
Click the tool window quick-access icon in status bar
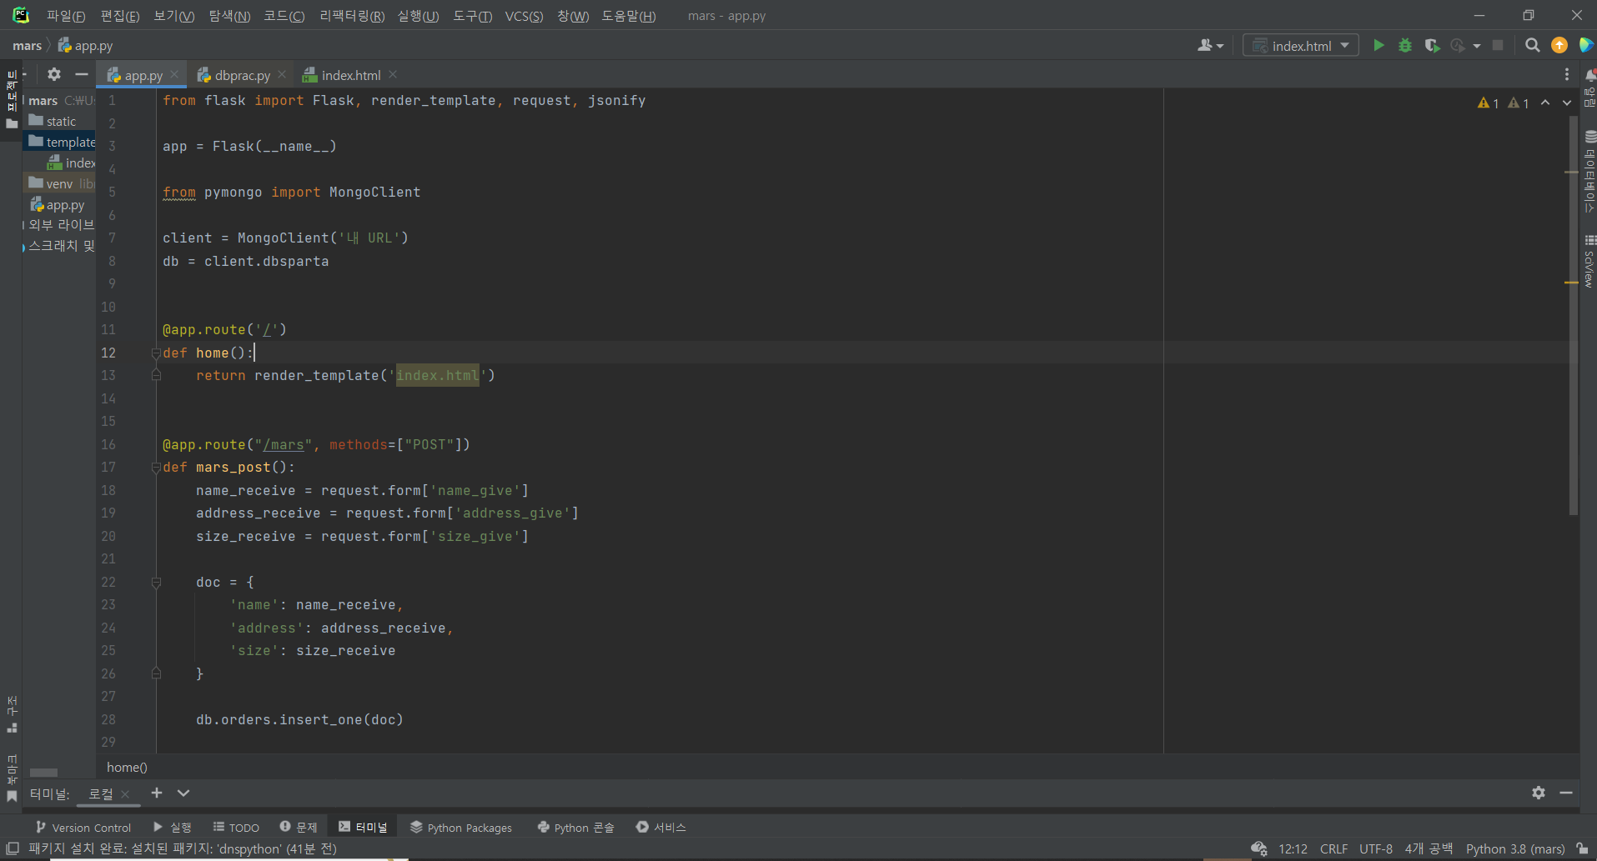[x=13, y=848]
